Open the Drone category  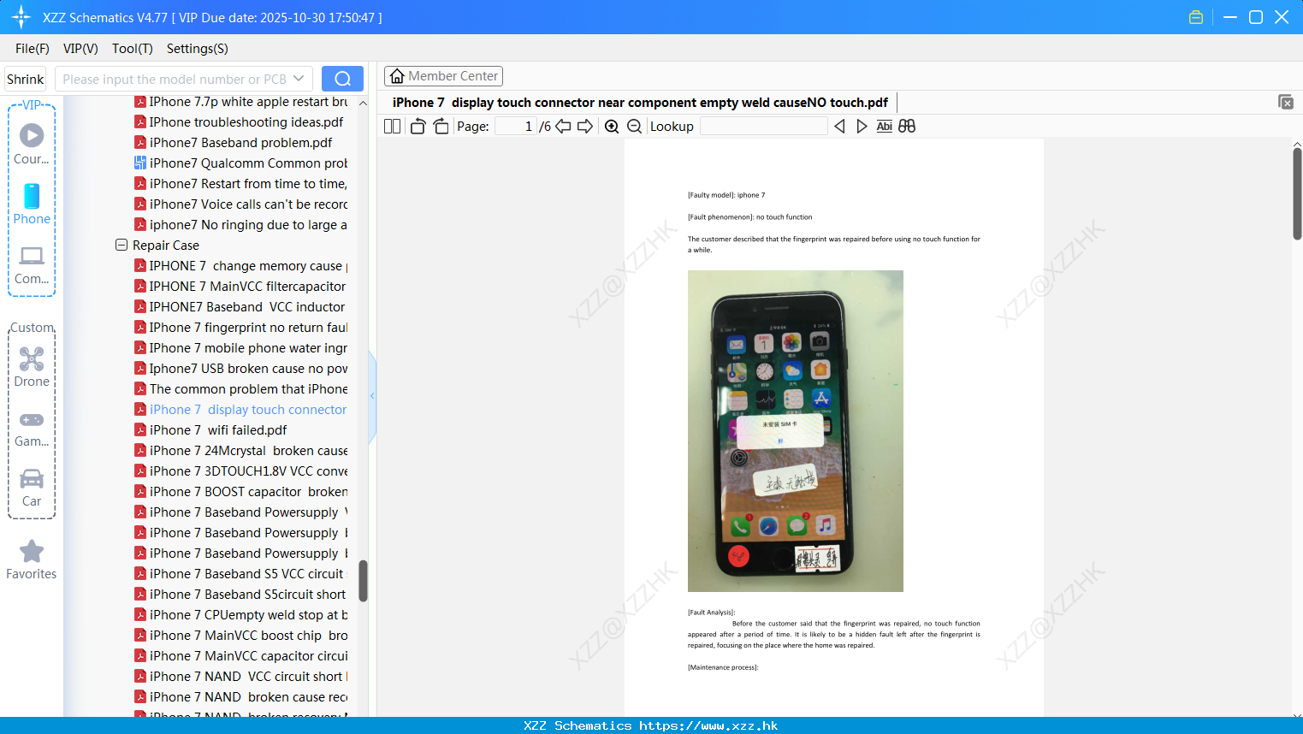point(32,368)
